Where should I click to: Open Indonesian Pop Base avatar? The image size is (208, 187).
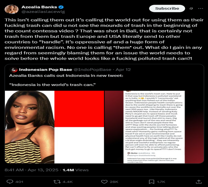[14, 69]
